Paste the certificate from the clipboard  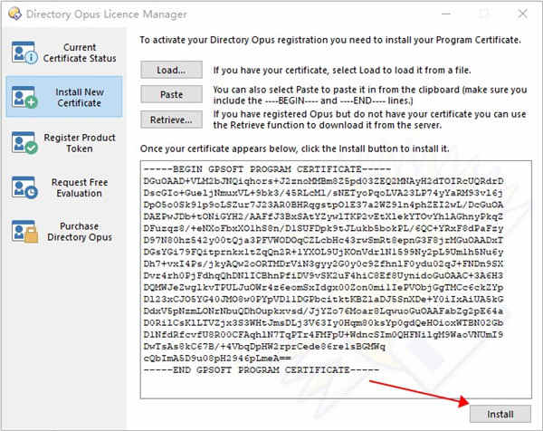pos(171,94)
